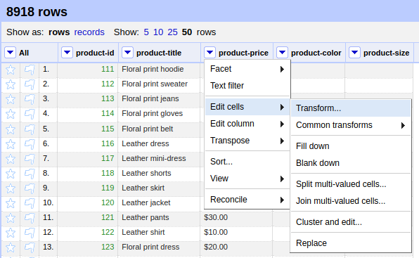Show 10 rows per page
The width and height of the screenshot is (419, 258).
[158, 32]
